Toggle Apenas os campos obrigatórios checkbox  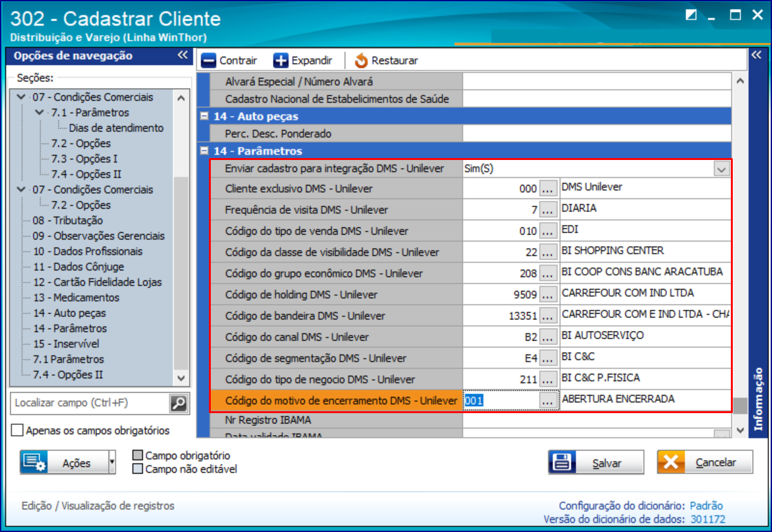[x=17, y=430]
